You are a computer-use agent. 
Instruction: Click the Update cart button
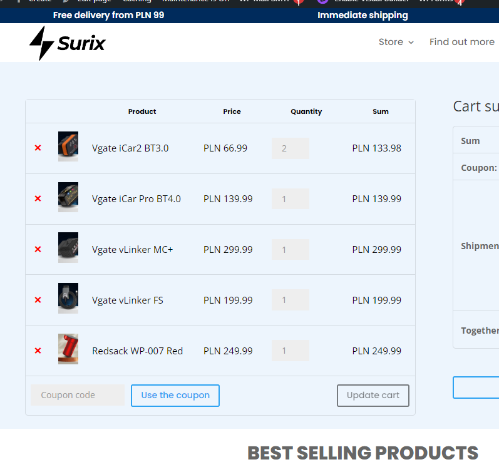click(x=373, y=396)
